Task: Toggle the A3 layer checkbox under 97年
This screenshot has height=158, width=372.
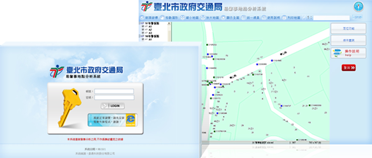Action: click(x=143, y=33)
